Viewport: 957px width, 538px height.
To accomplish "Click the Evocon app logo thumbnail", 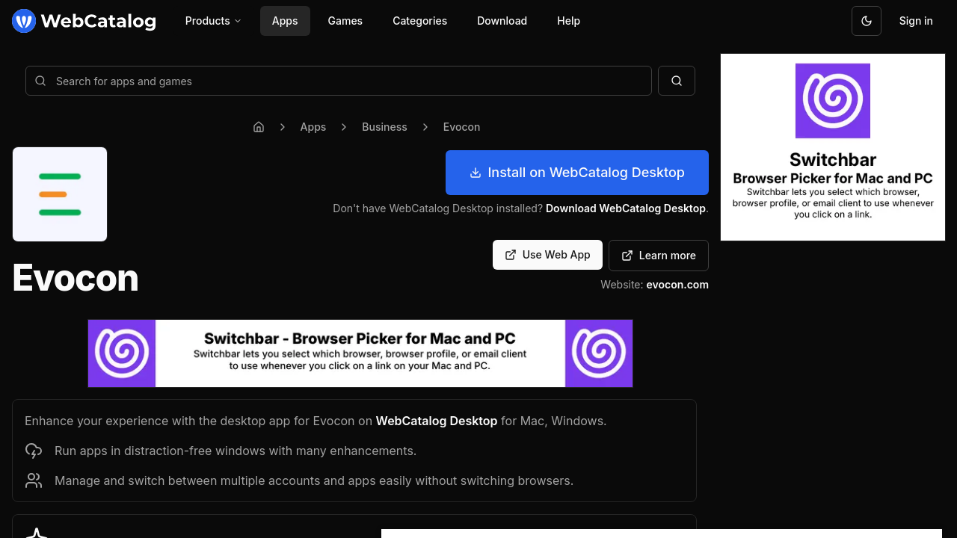I will (60, 194).
